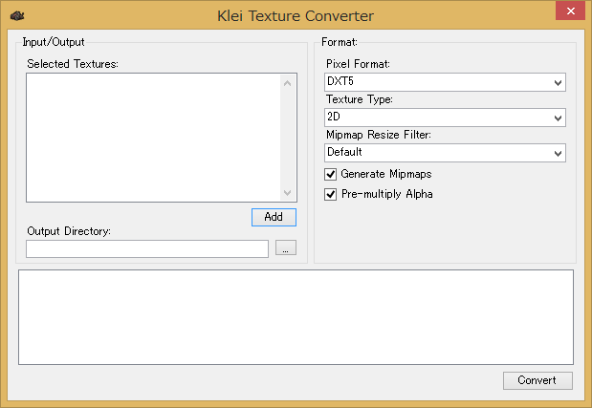The height and width of the screenshot is (408, 592).
Task: Click the Klei app icon in title bar
Action: click(x=17, y=16)
